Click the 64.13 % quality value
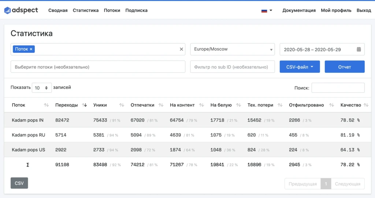The height and width of the screenshot is (198, 375). tap(350, 150)
